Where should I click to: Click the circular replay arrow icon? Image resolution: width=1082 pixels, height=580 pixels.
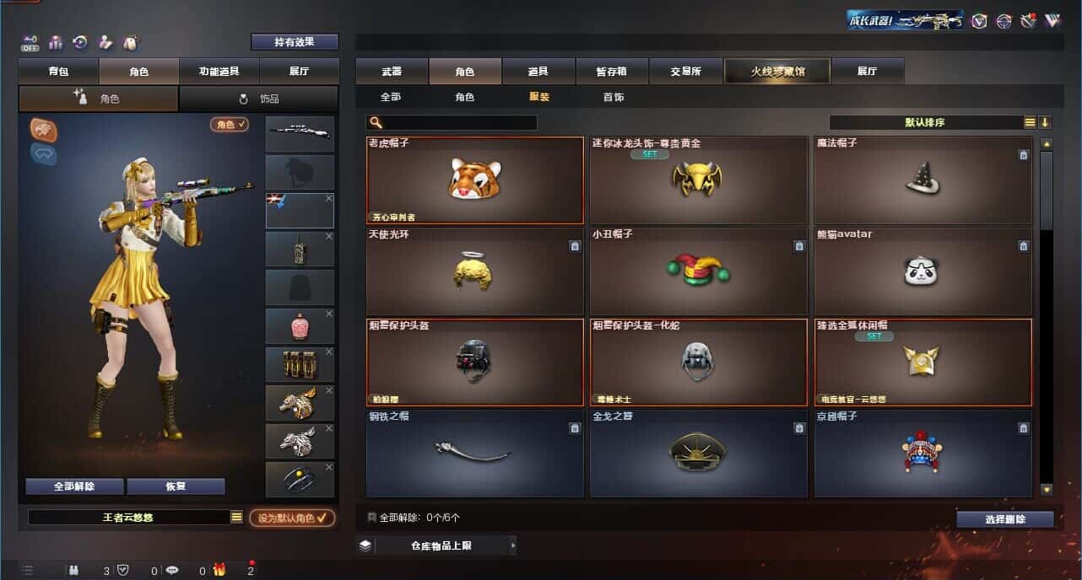80,42
